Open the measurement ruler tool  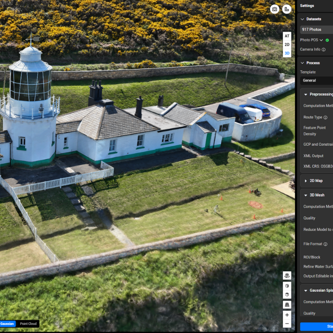[287, 9]
